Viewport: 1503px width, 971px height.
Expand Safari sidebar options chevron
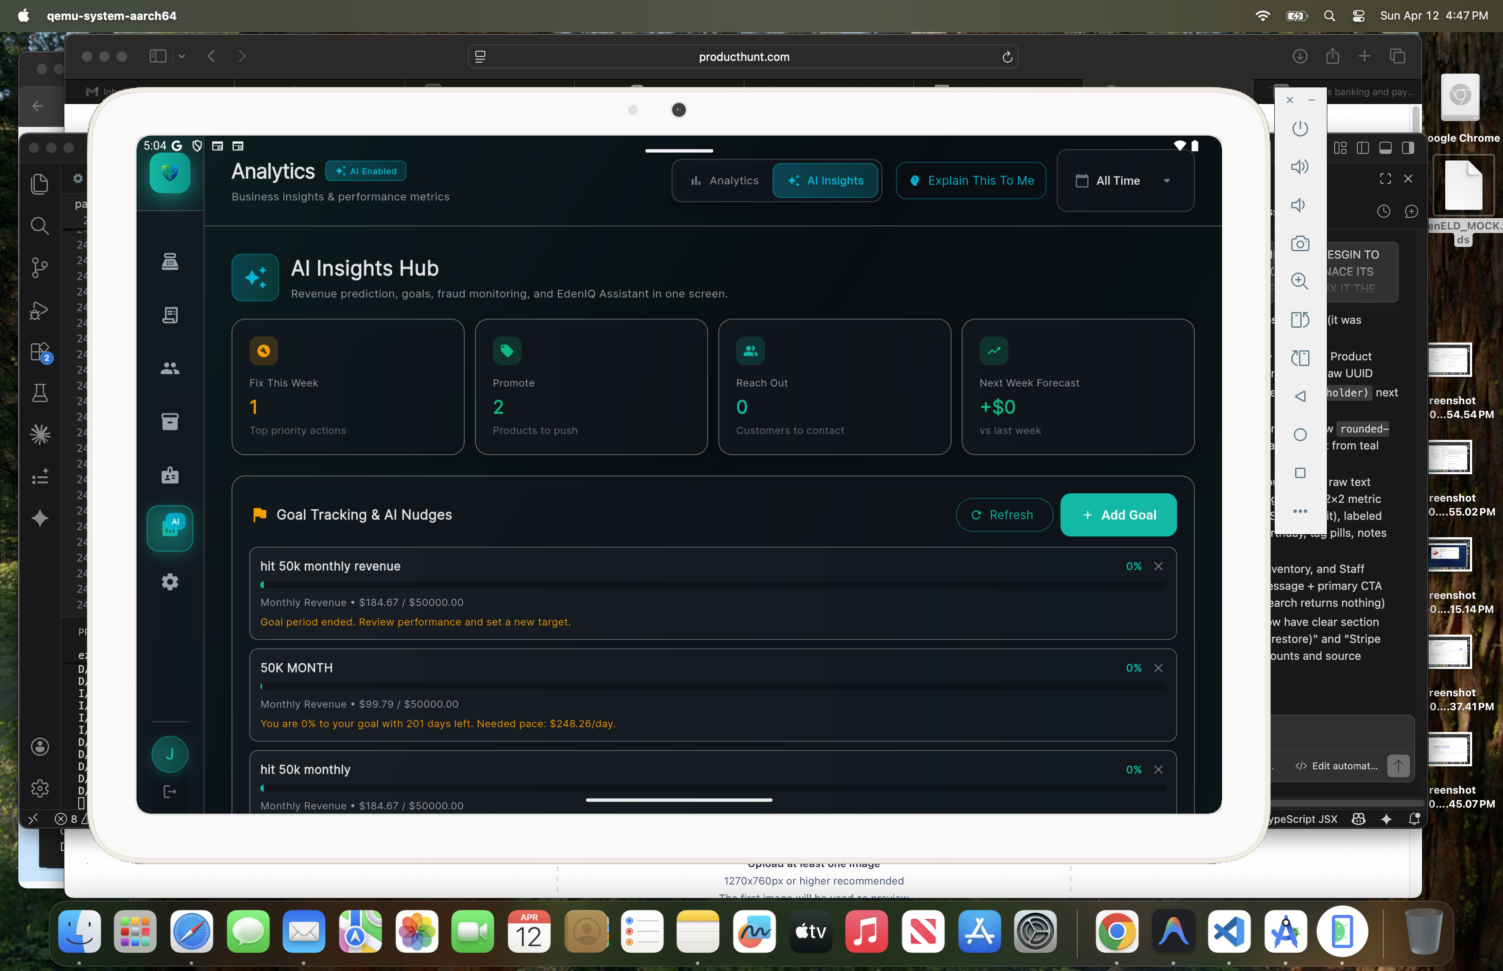tap(182, 56)
